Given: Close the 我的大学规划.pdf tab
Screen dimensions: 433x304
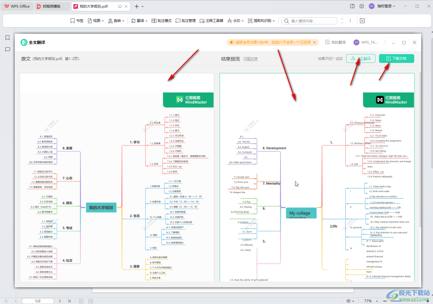Looking at the screenshot, I should 126,6.
